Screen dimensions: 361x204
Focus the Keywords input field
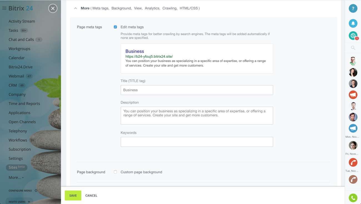(x=197, y=142)
